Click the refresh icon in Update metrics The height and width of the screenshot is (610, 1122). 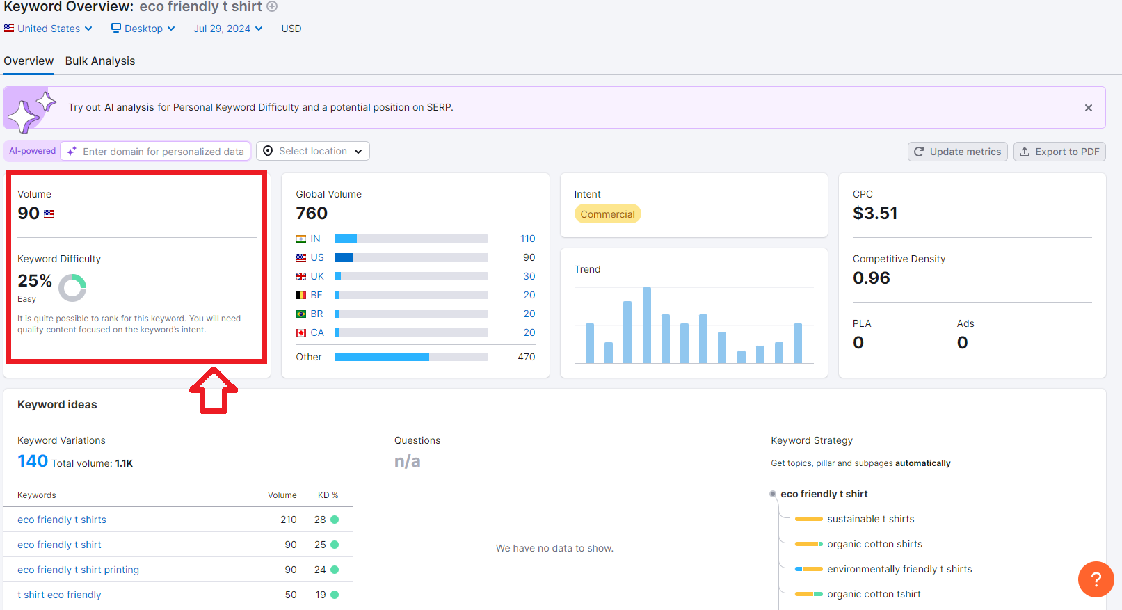[x=919, y=152]
